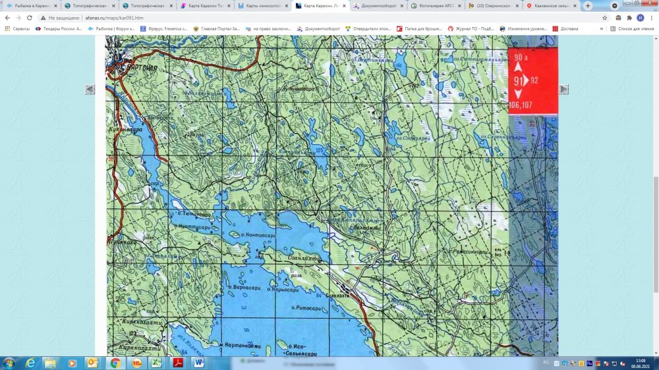Go to the next map sheet with the right arrow
Screen dimensions: 659x370
pyautogui.click(x=563, y=90)
